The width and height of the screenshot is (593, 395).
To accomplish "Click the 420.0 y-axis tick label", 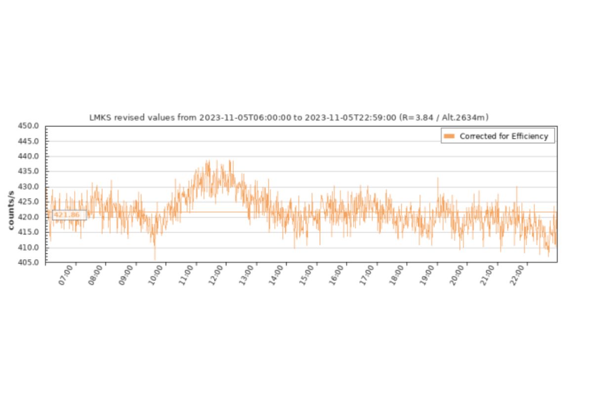I will (x=29, y=217).
